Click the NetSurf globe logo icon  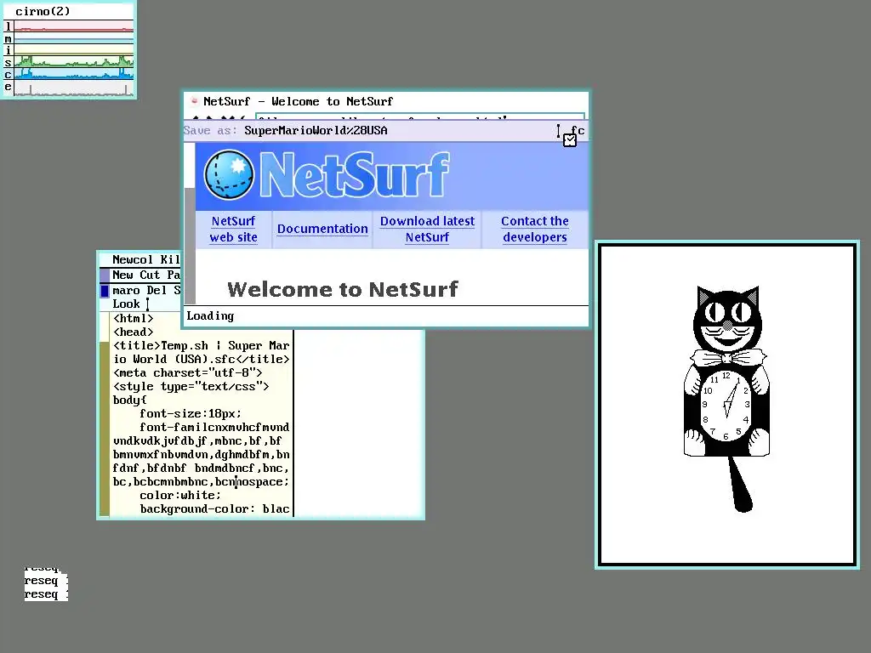[x=229, y=174]
